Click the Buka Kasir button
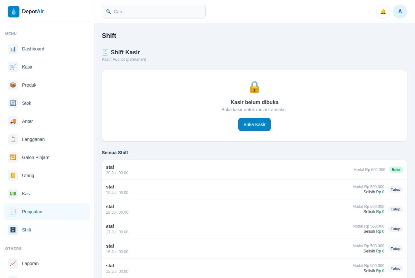Screen dimensions: 415x278 point(255,124)
